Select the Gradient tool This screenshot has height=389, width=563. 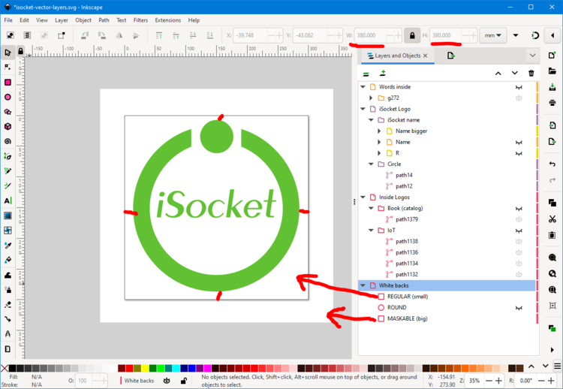click(8, 216)
